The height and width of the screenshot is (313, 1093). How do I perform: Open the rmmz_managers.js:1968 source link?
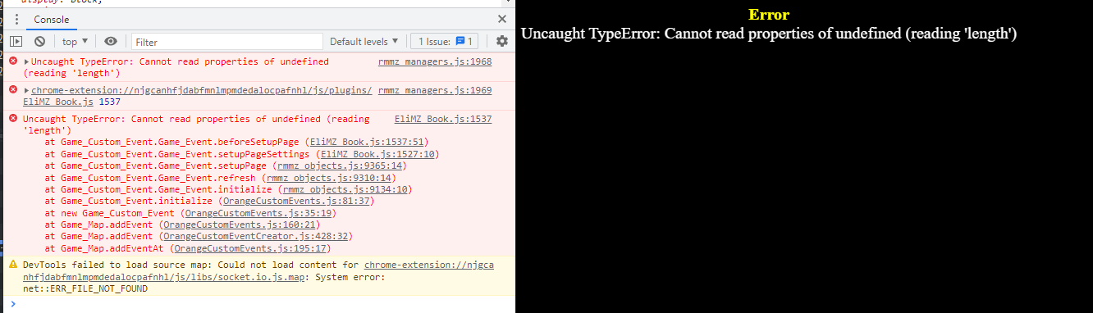point(435,61)
